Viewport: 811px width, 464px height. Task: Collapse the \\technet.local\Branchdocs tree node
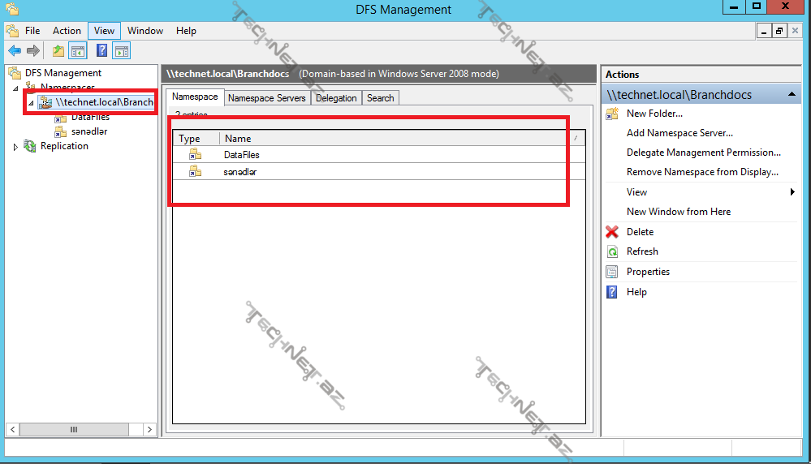click(31, 103)
